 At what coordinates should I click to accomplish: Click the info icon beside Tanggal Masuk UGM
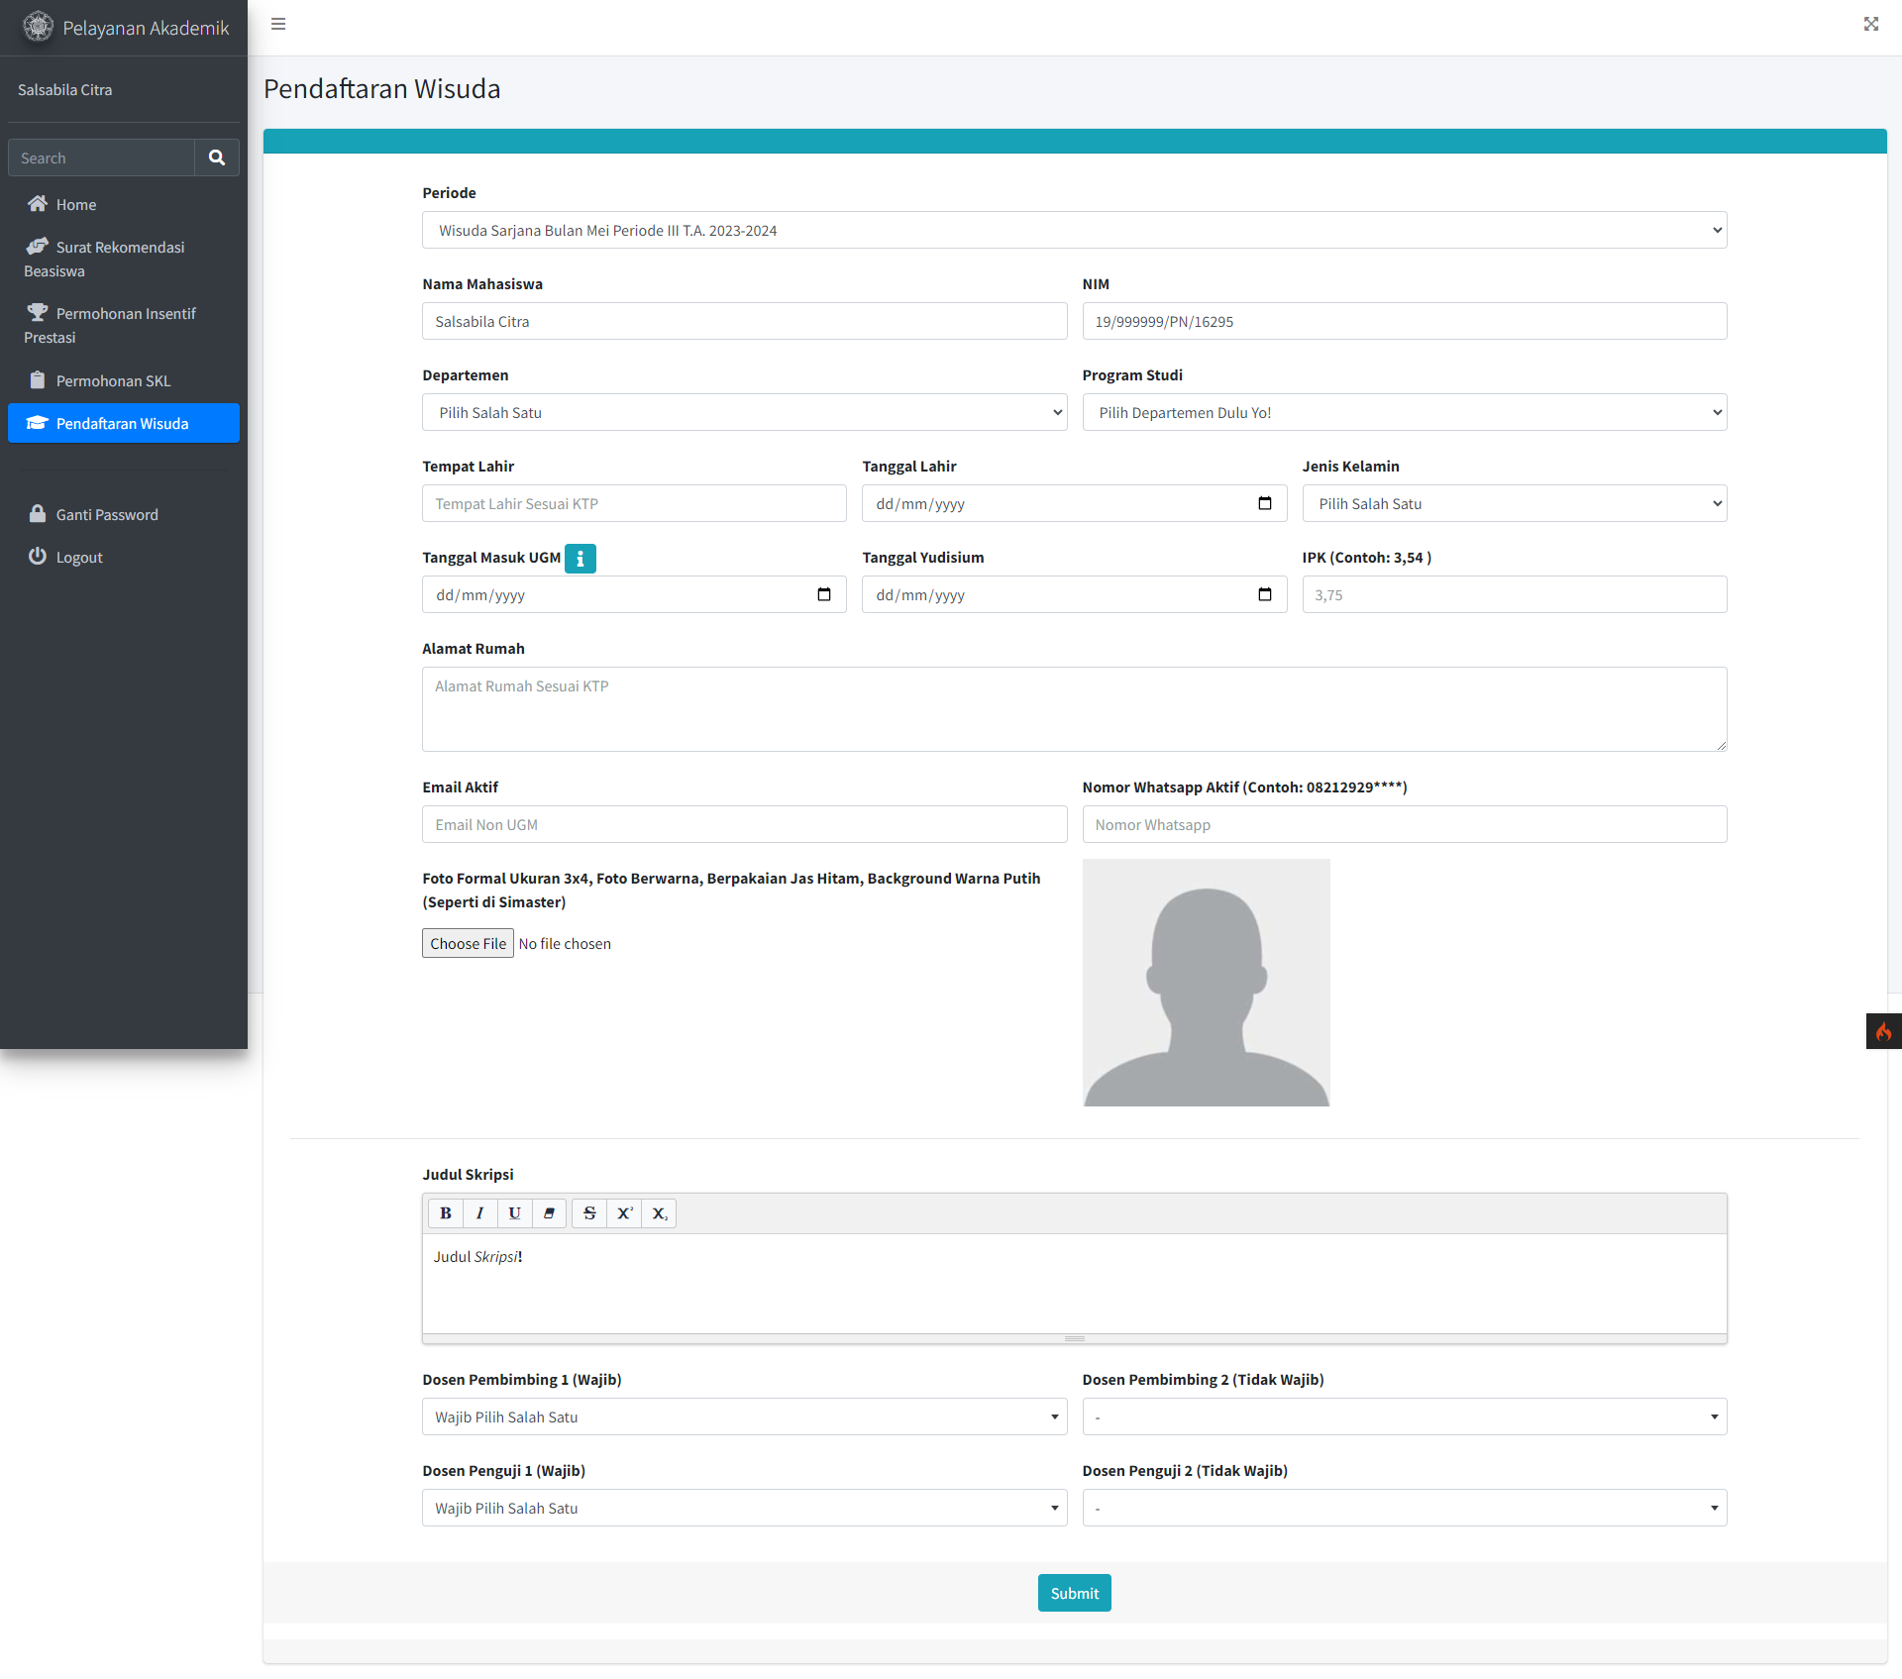point(581,559)
